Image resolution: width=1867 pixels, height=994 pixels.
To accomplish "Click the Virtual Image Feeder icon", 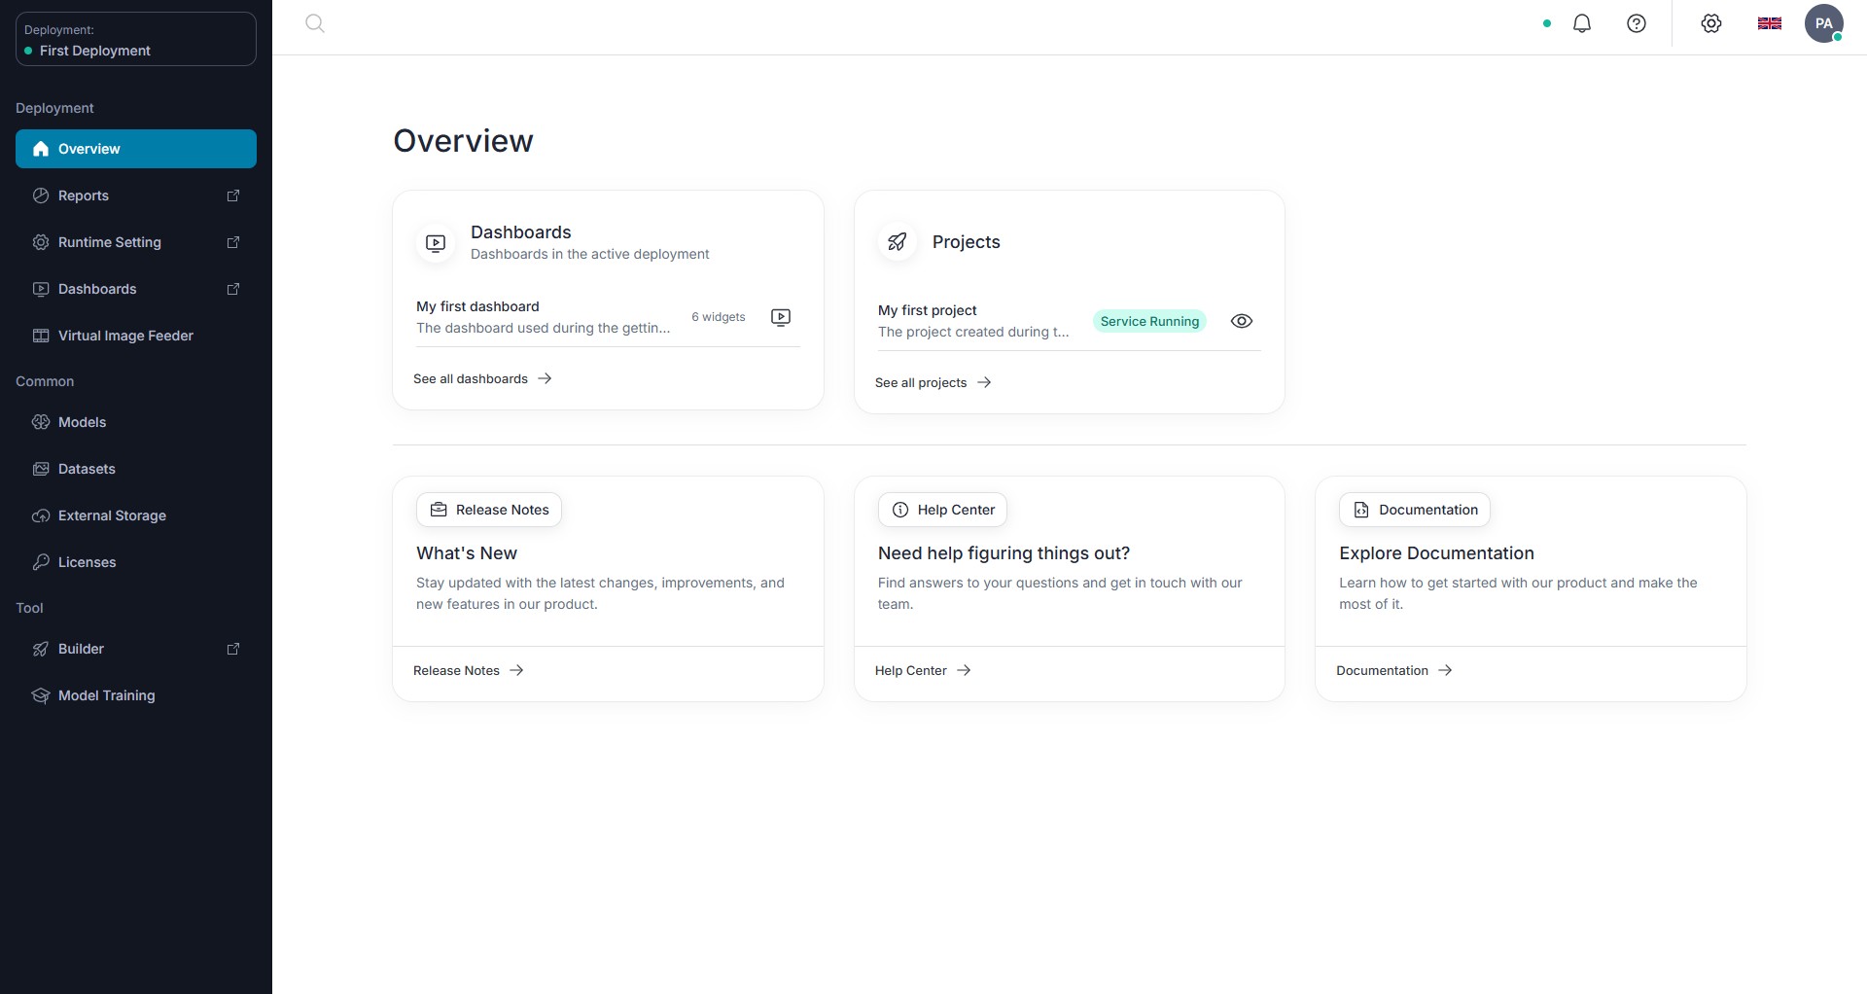I will tap(41, 336).
